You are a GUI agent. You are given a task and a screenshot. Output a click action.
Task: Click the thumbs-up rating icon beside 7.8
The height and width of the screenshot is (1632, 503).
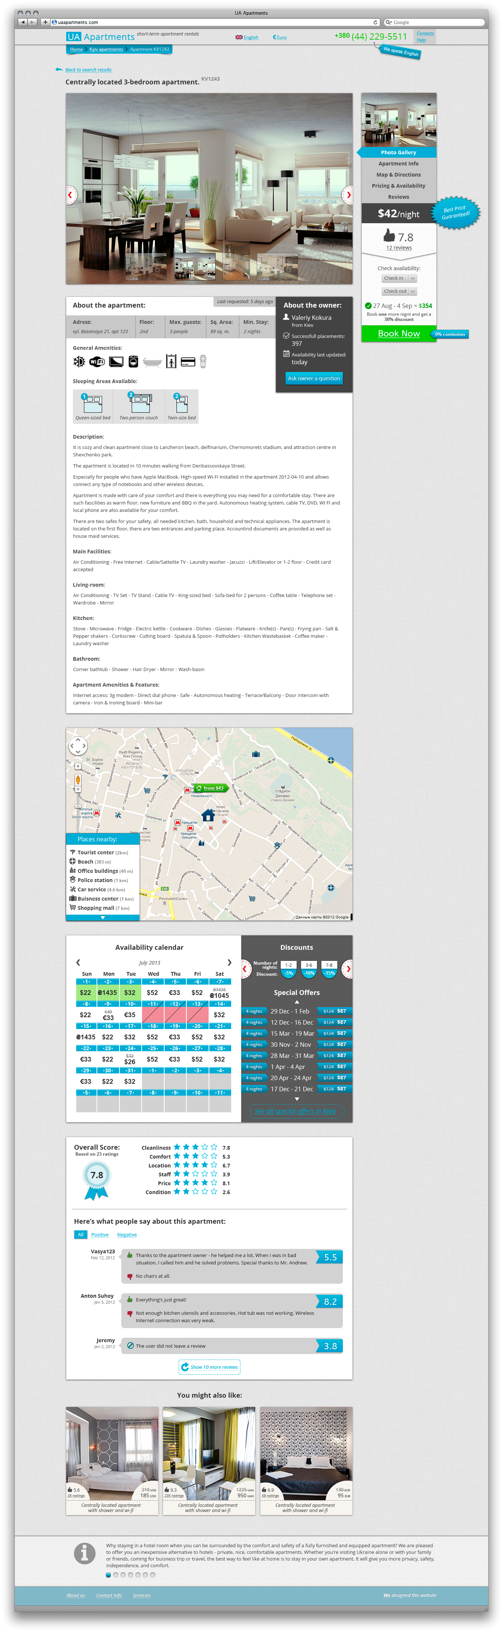point(389,236)
